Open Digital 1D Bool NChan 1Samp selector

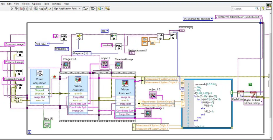(253, 102)
